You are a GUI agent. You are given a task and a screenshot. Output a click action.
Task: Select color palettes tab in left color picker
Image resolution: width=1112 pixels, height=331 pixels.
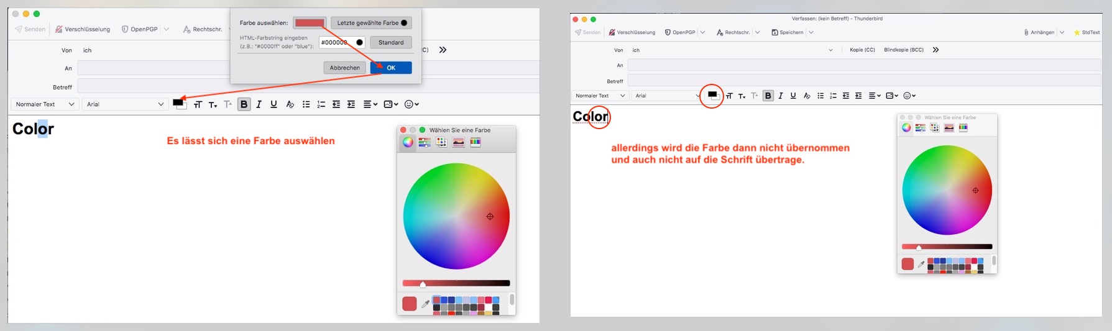(441, 142)
